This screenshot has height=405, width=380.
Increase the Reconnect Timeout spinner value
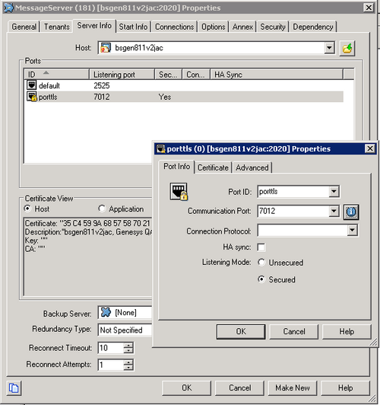128,345
